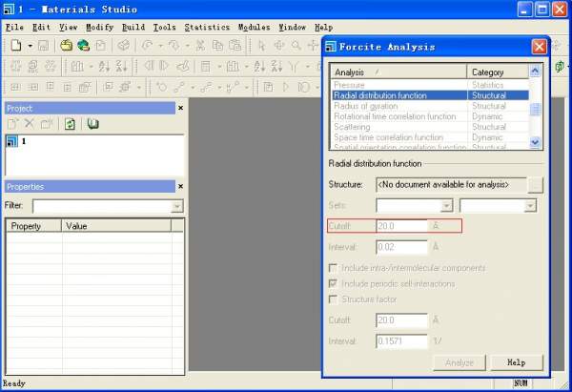Click the Interval 0.02 input field
The width and height of the screenshot is (572, 392).
[x=401, y=247]
